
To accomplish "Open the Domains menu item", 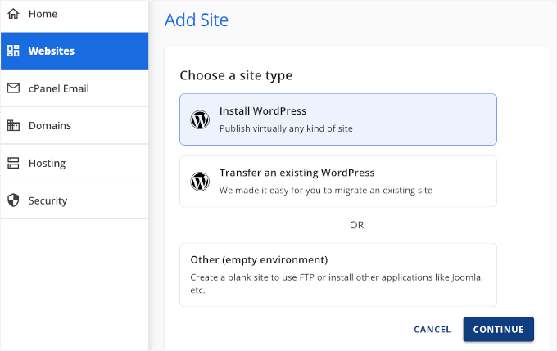I will click(x=49, y=126).
